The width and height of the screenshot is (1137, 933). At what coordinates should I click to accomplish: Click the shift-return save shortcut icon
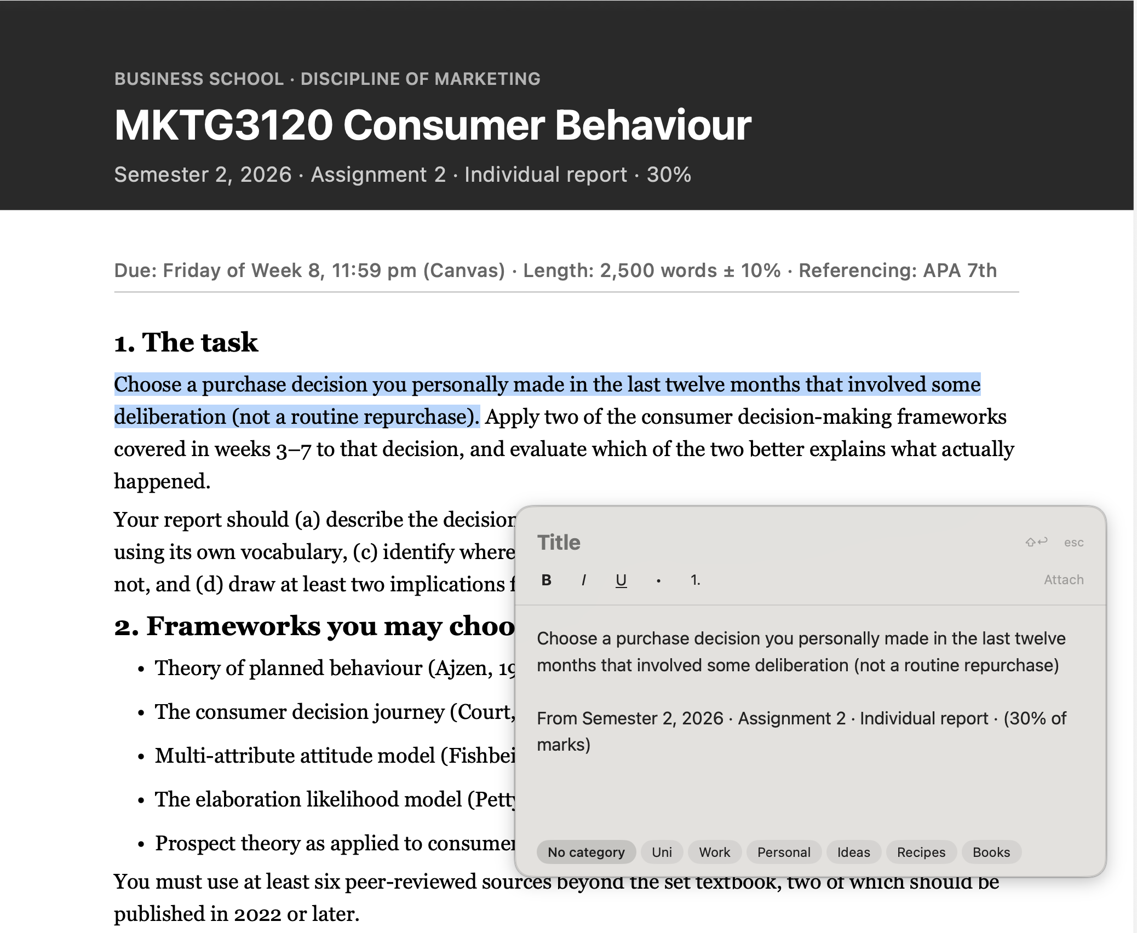click(x=1036, y=542)
